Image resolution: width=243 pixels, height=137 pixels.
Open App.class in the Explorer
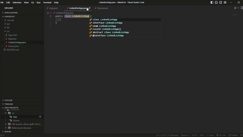tap(13, 35)
